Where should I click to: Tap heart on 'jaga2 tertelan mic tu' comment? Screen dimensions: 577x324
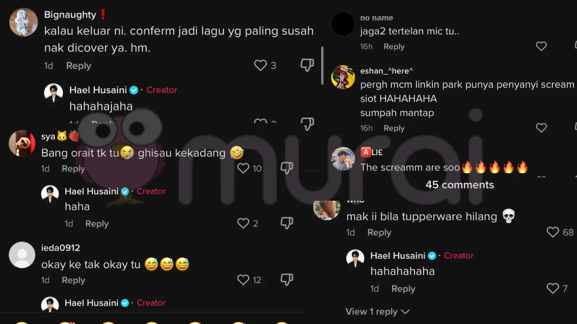[541, 46]
